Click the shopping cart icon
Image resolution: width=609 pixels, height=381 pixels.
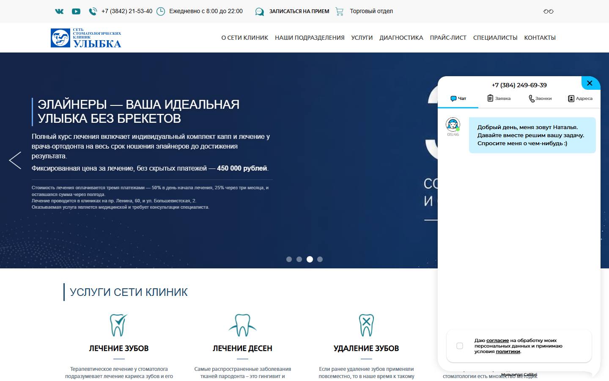tap(340, 11)
